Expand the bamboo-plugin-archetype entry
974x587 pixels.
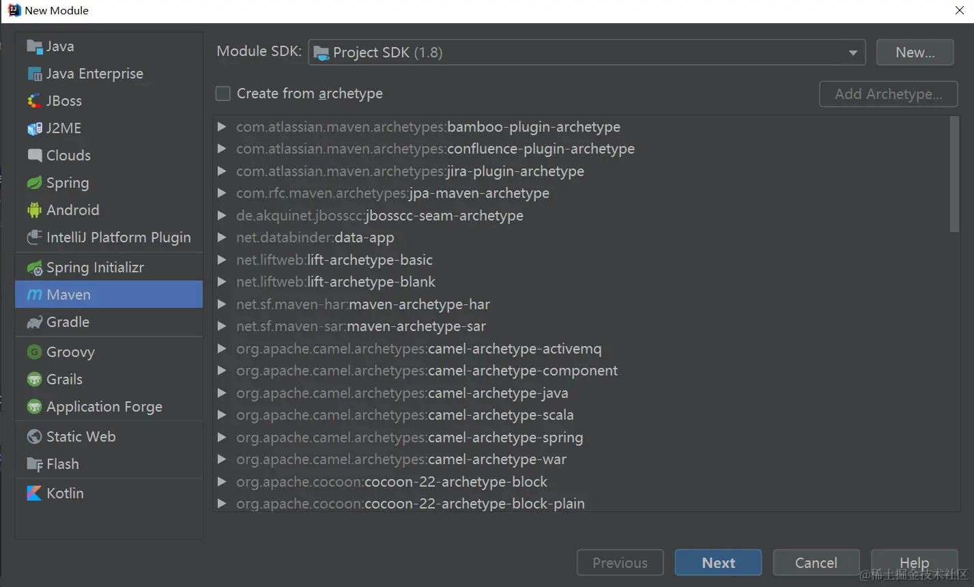(222, 127)
